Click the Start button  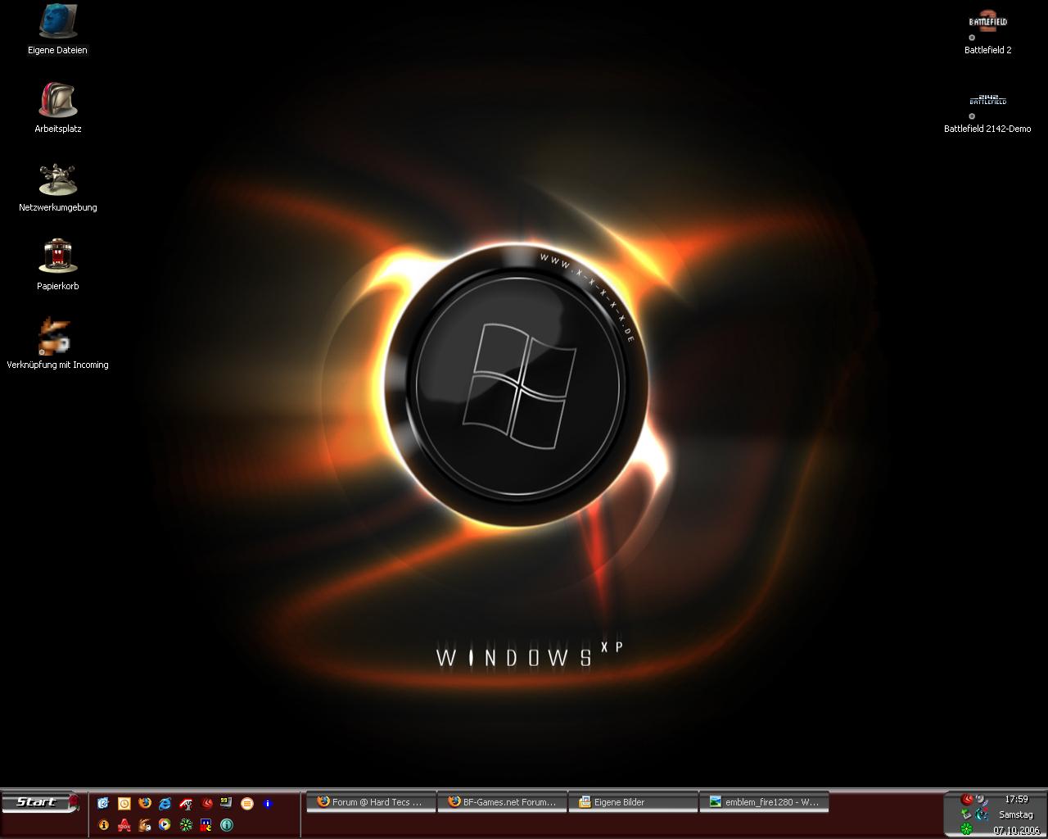[x=39, y=802]
